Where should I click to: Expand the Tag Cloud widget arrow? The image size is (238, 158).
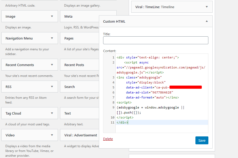52,113
